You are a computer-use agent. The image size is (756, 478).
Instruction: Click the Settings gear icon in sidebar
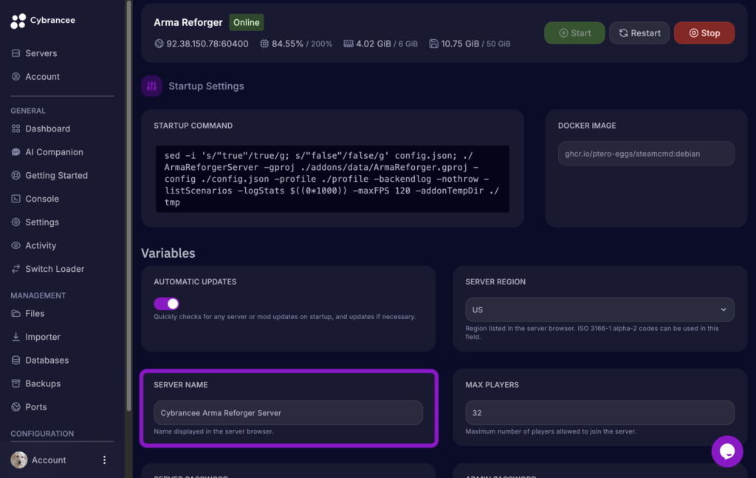16,222
